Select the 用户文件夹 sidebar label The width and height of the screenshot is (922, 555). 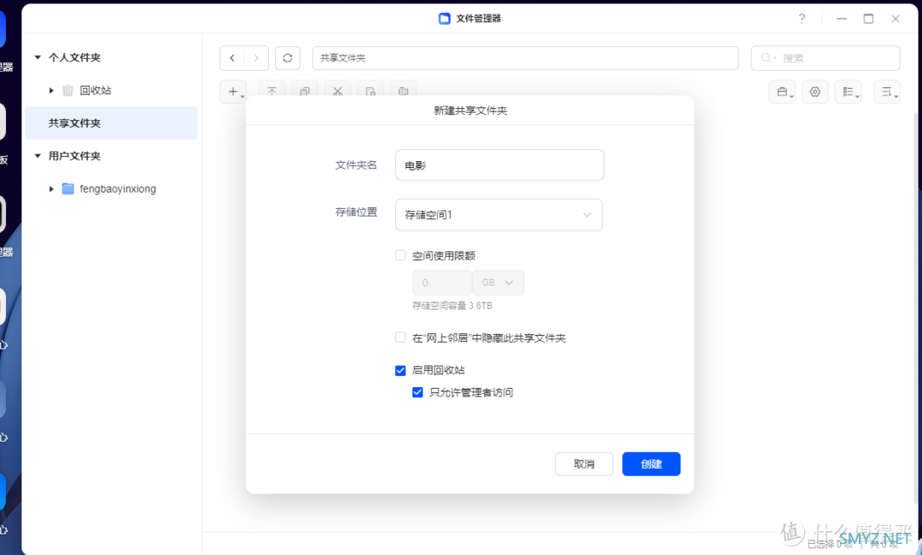(74, 156)
